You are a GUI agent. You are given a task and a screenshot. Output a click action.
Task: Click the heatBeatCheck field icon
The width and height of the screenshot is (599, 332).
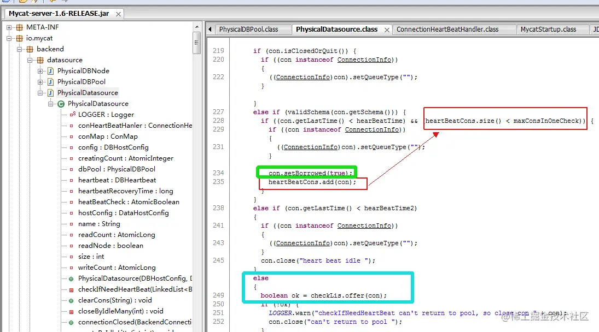click(x=72, y=202)
